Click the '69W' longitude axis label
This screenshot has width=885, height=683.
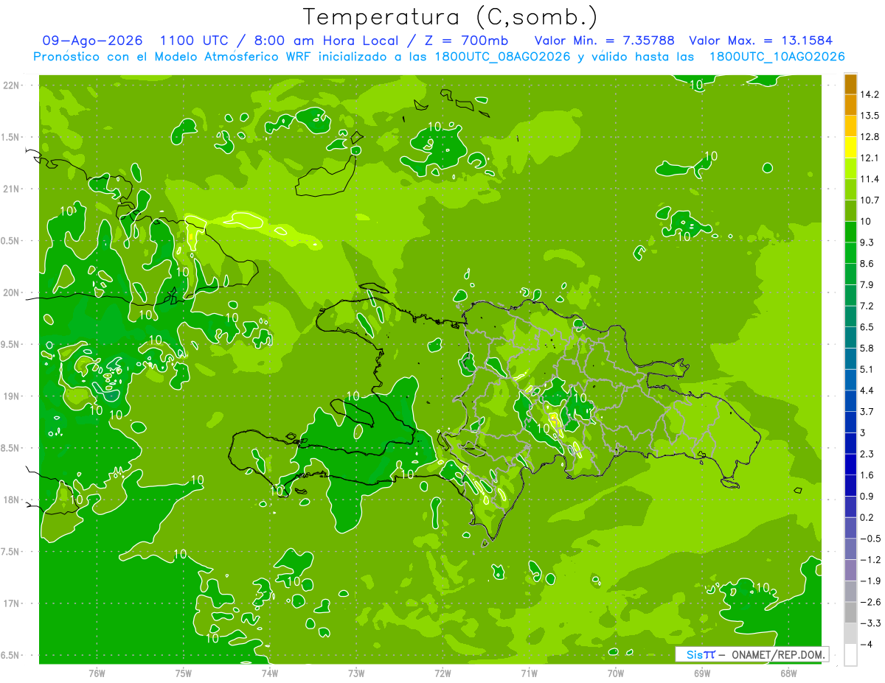(702, 673)
